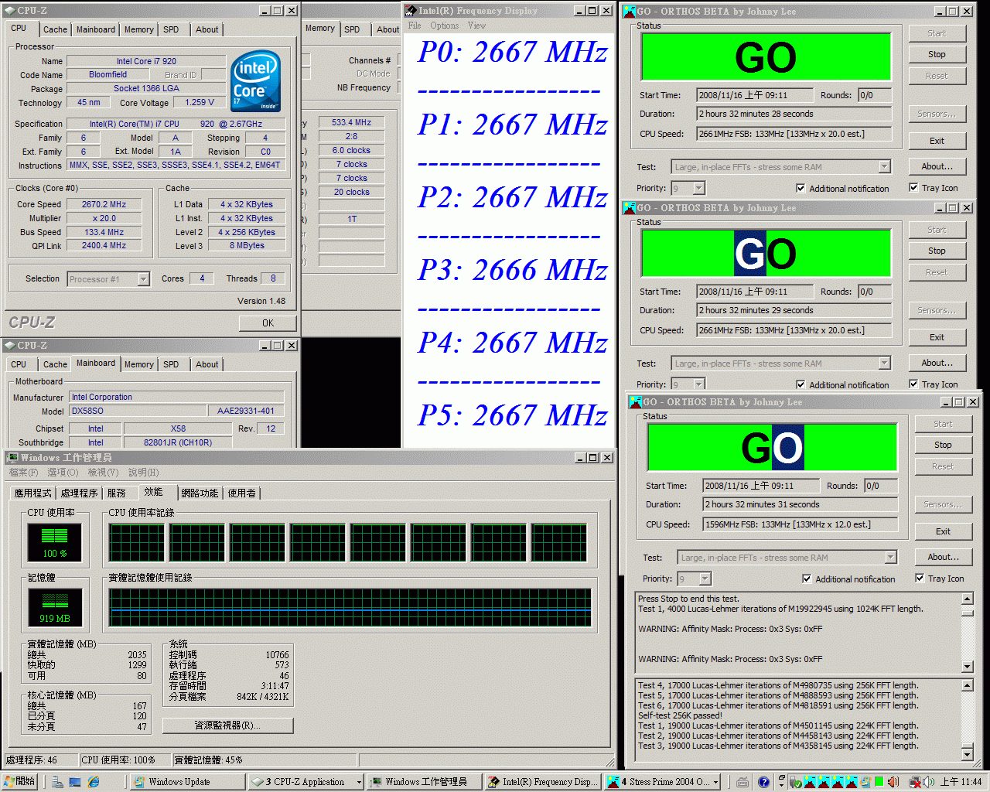This screenshot has height=792, width=990.
Task: Open 說明(H) menu in Task Manager
Action: [x=143, y=472]
